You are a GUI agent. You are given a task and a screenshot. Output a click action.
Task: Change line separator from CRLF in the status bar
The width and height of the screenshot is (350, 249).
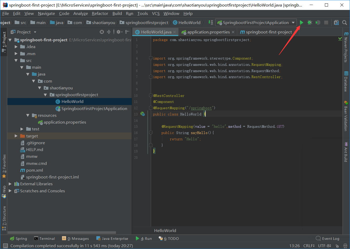(x=309, y=246)
